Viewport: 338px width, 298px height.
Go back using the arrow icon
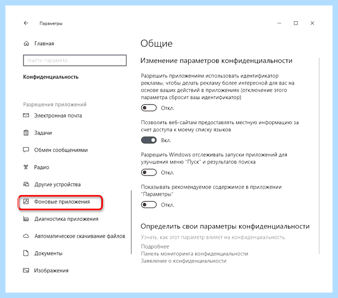(x=26, y=23)
